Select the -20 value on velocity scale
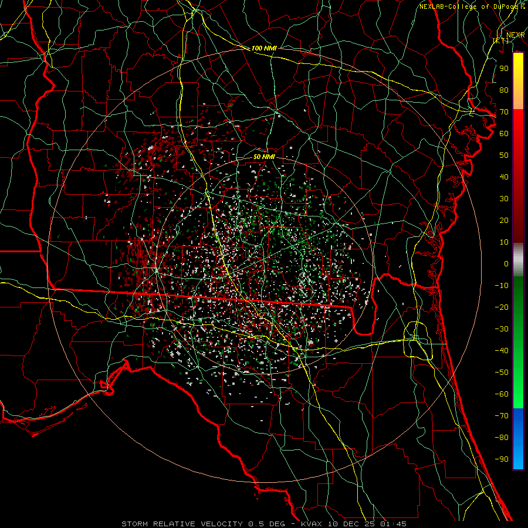The height and width of the screenshot is (528, 528). click(x=502, y=307)
